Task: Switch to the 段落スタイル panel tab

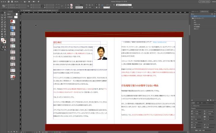Action: pyautogui.click(x=195, y=11)
